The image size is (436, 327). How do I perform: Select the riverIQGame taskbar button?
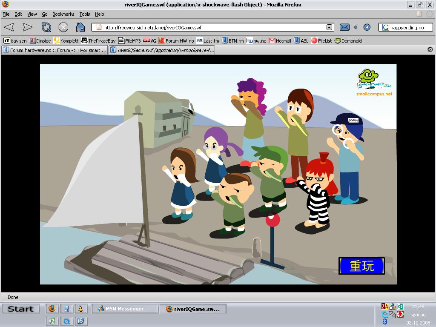[193, 309]
